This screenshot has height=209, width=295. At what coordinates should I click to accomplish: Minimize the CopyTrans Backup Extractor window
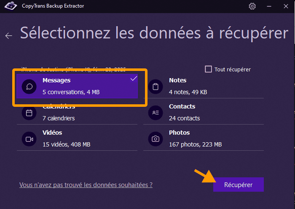[269, 6]
